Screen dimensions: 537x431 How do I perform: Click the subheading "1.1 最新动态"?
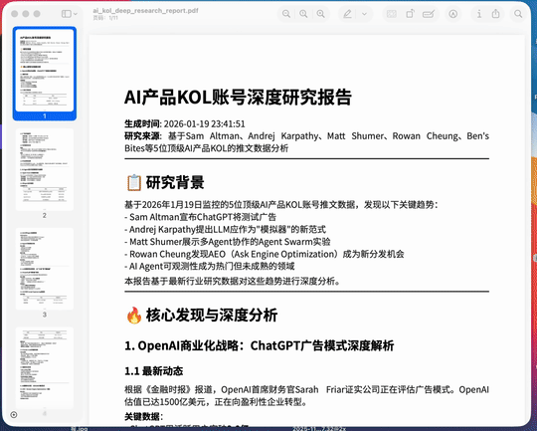154,371
